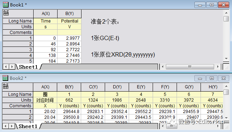
Task: Select column E(Y) header in Book2
Action: [x=141, y=87]
